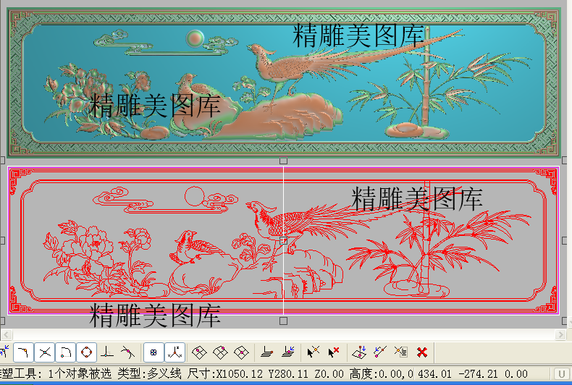Screen dimensions: 572x385
Task: Click status text Y280.11
Action: [x=288, y=373]
